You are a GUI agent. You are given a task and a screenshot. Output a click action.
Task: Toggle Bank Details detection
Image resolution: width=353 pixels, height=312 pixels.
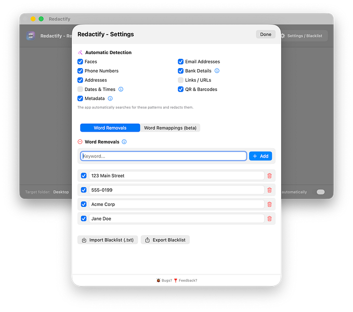(180, 71)
